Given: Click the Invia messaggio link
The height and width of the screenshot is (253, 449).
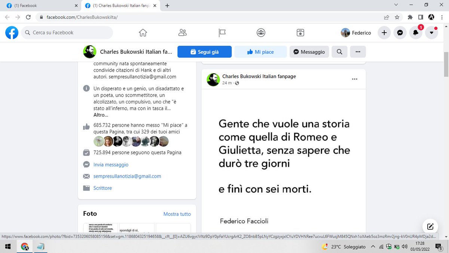Looking at the screenshot, I should click(111, 165).
